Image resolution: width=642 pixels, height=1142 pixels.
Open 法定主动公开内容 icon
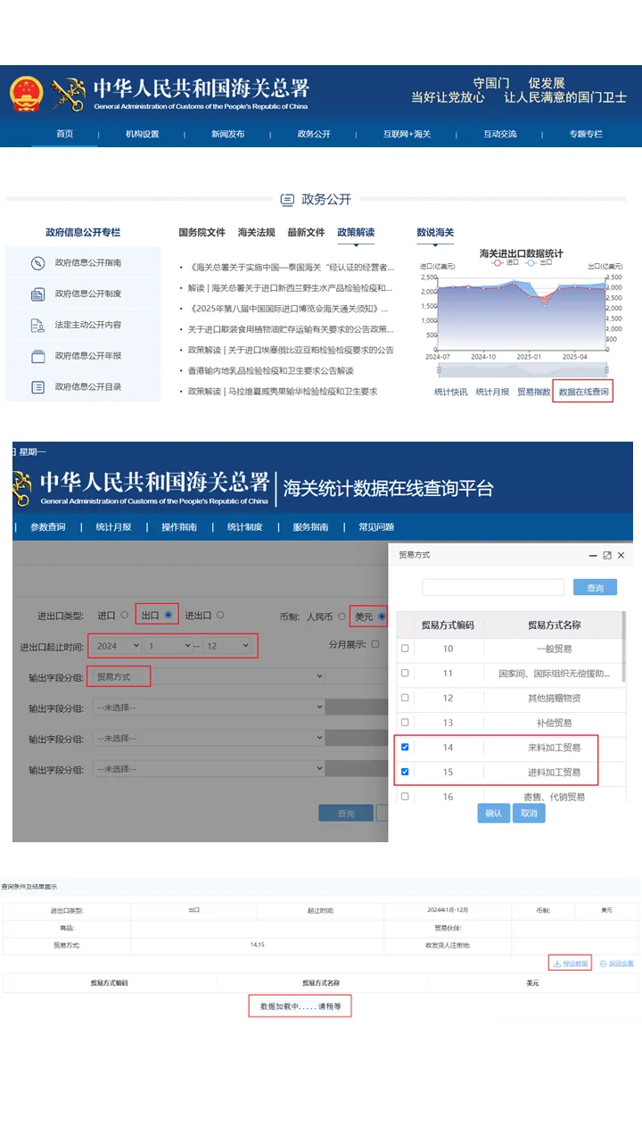[x=37, y=325]
